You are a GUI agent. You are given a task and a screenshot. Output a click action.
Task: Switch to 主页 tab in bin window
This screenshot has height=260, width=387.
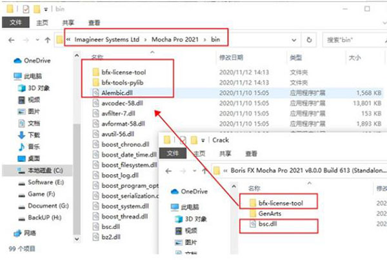tap(42, 23)
